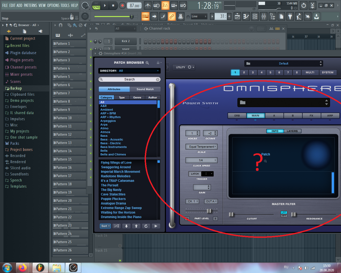Click the audio editor scissors icon
The image size is (341, 273).
(x=313, y=5)
